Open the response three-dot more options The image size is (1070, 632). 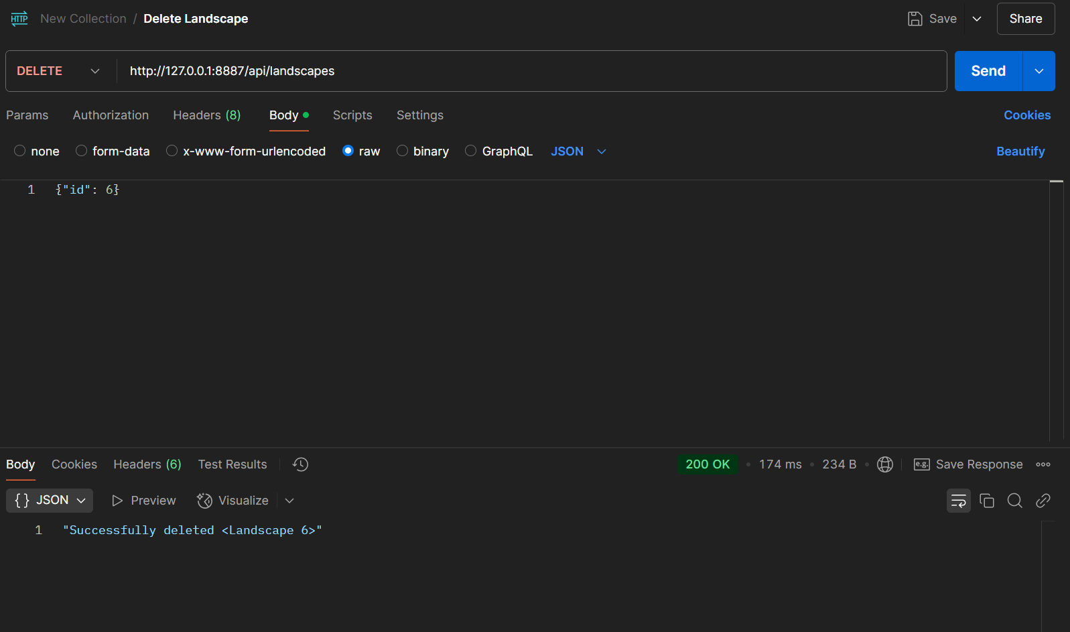pyautogui.click(x=1043, y=464)
